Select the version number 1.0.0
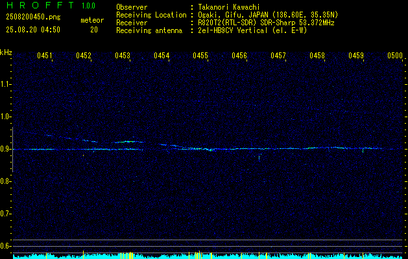Viewport: 408px width, 259px height. pyautogui.click(x=88, y=6)
